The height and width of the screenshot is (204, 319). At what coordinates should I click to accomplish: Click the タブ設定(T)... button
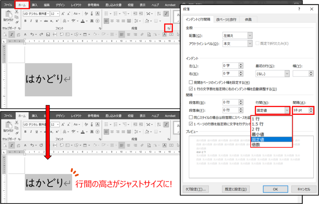point(196,189)
